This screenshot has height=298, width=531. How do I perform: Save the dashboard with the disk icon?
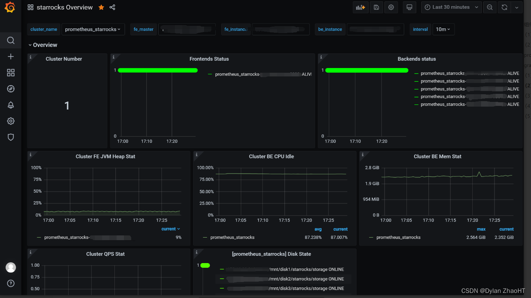pos(376,7)
